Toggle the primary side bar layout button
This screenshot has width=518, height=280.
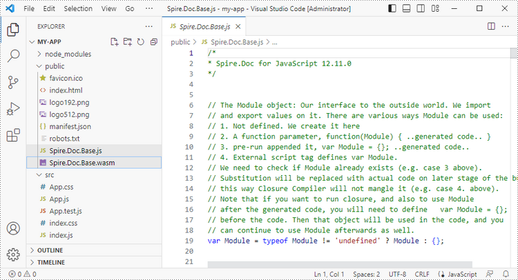393,9
